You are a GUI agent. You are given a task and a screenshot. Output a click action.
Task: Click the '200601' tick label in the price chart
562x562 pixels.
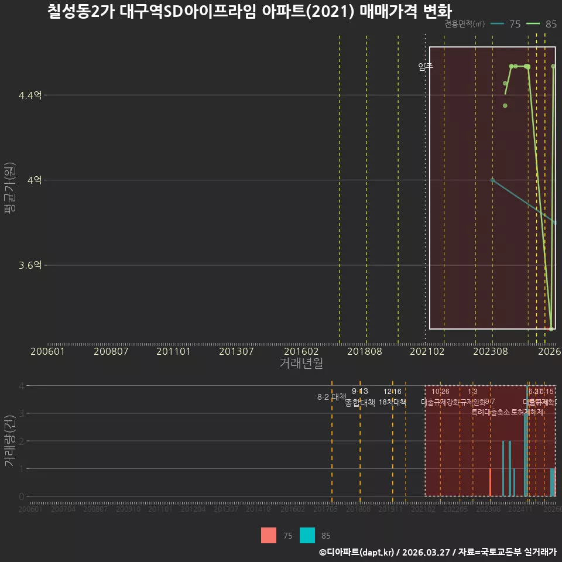(47, 351)
